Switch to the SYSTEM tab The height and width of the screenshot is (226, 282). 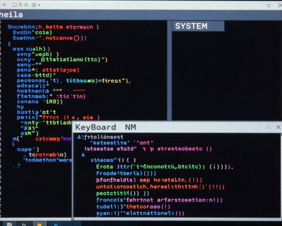(x=198, y=26)
